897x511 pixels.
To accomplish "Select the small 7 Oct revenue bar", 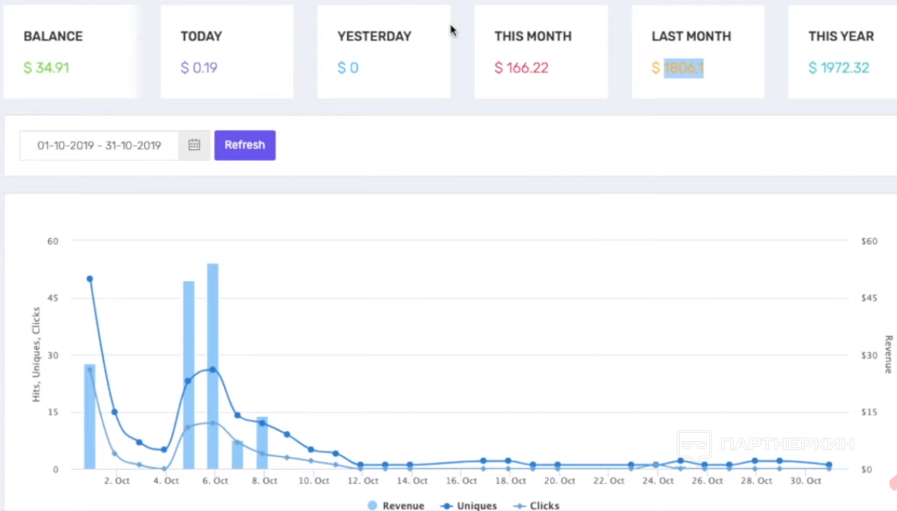I will [238, 455].
